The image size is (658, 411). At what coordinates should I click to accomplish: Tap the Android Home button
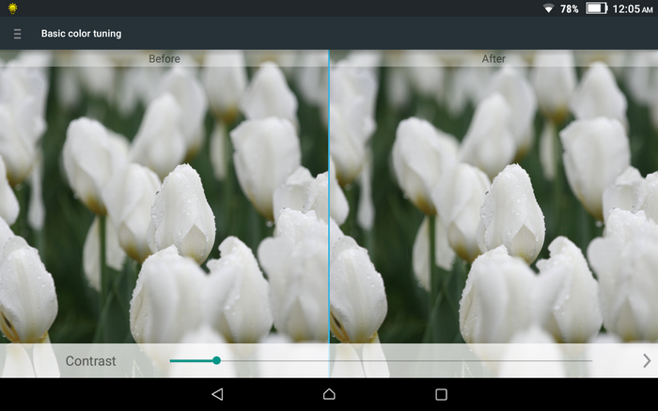point(329,394)
